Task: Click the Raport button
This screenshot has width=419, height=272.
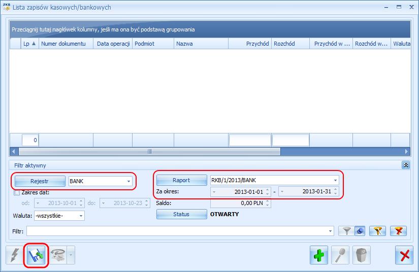Action: click(181, 180)
